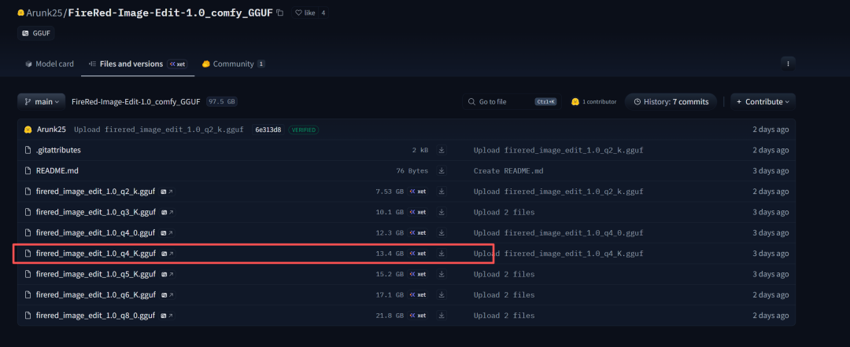The height and width of the screenshot is (347, 850).
Task: Open firered_image_edit_1.0_q4_0.gguf file
Action: 96,232
